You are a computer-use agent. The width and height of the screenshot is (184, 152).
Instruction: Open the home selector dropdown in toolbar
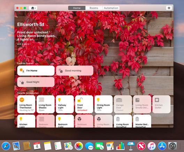pos(33,8)
